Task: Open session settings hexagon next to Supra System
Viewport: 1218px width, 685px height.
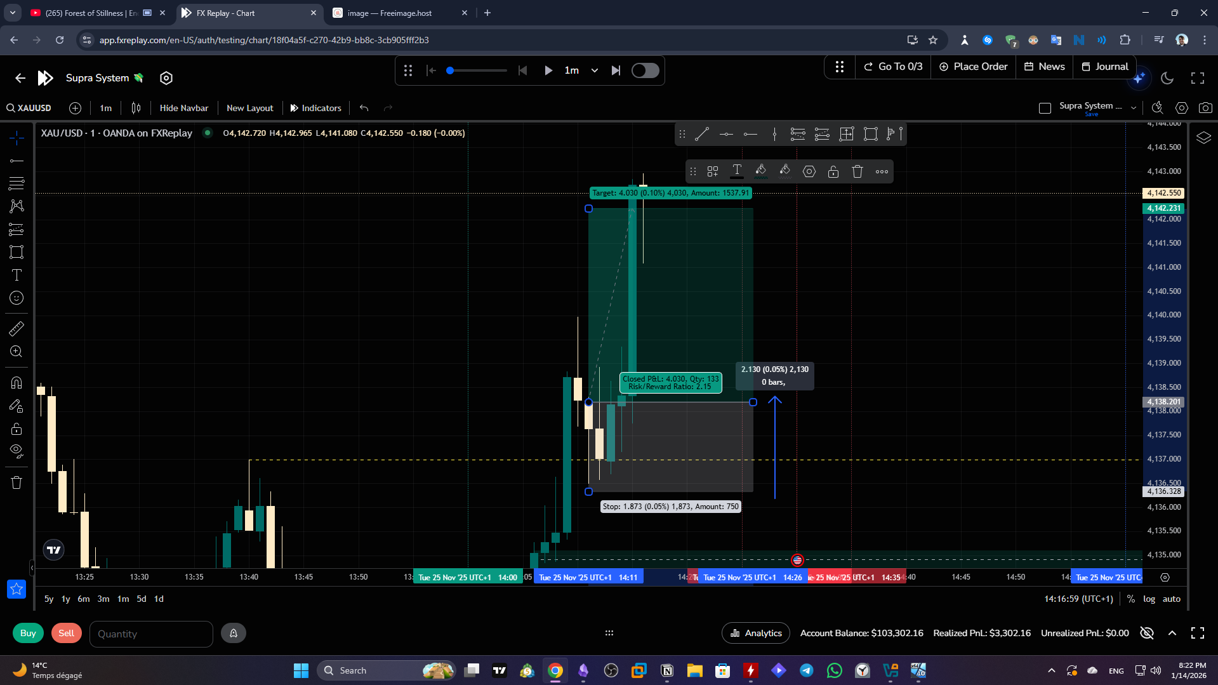Action: point(166,78)
